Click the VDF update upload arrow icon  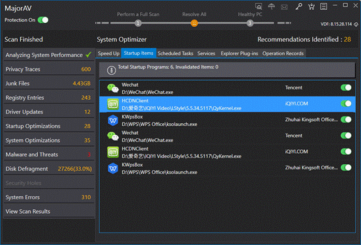tap(356, 24)
